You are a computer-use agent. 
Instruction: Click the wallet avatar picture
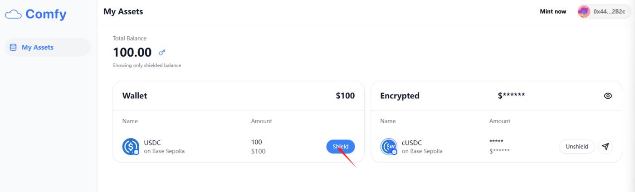(x=584, y=12)
